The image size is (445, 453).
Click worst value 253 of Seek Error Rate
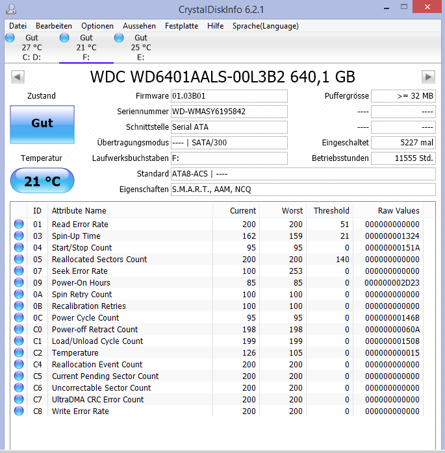pyautogui.click(x=296, y=271)
